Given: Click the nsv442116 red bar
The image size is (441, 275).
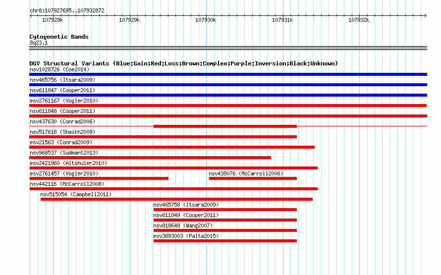Looking at the screenshot, I should pyautogui.click(x=173, y=189).
